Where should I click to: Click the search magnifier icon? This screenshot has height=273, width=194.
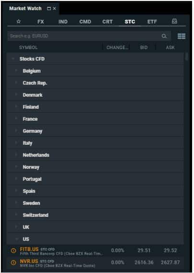(164, 36)
